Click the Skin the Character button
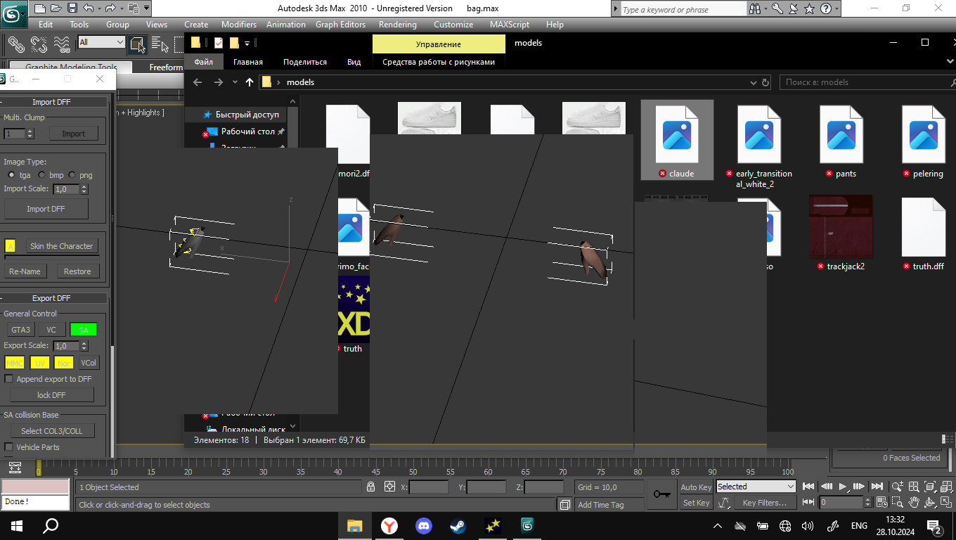The width and height of the screenshot is (956, 540). 61,246
